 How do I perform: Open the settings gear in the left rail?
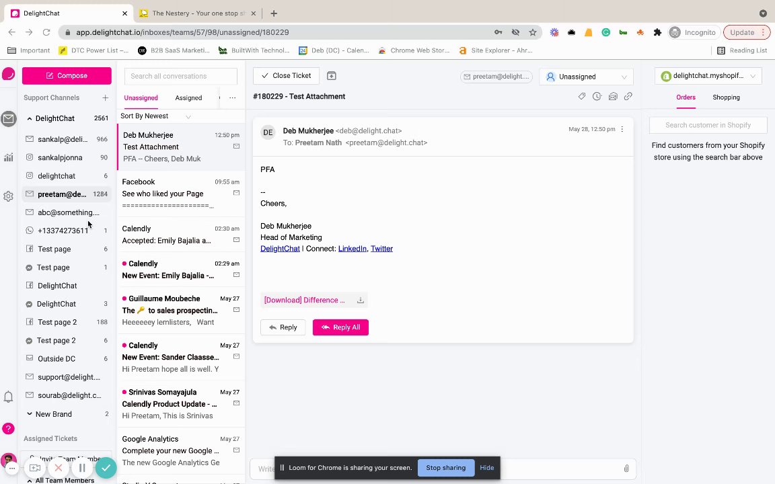pyautogui.click(x=8, y=196)
